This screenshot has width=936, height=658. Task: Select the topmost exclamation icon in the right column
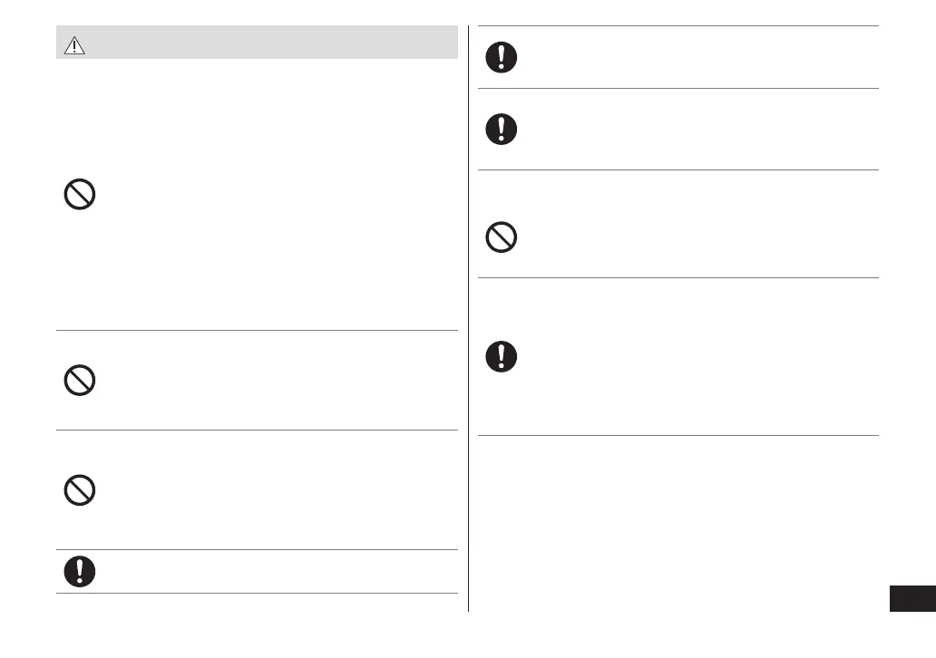(501, 57)
